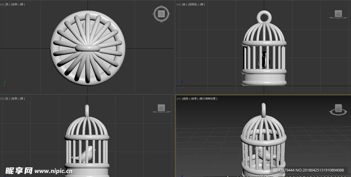Viewport: 351px width, 177px height.
Task: Click the [透视] perspective view label
Action: (x=185, y=99)
